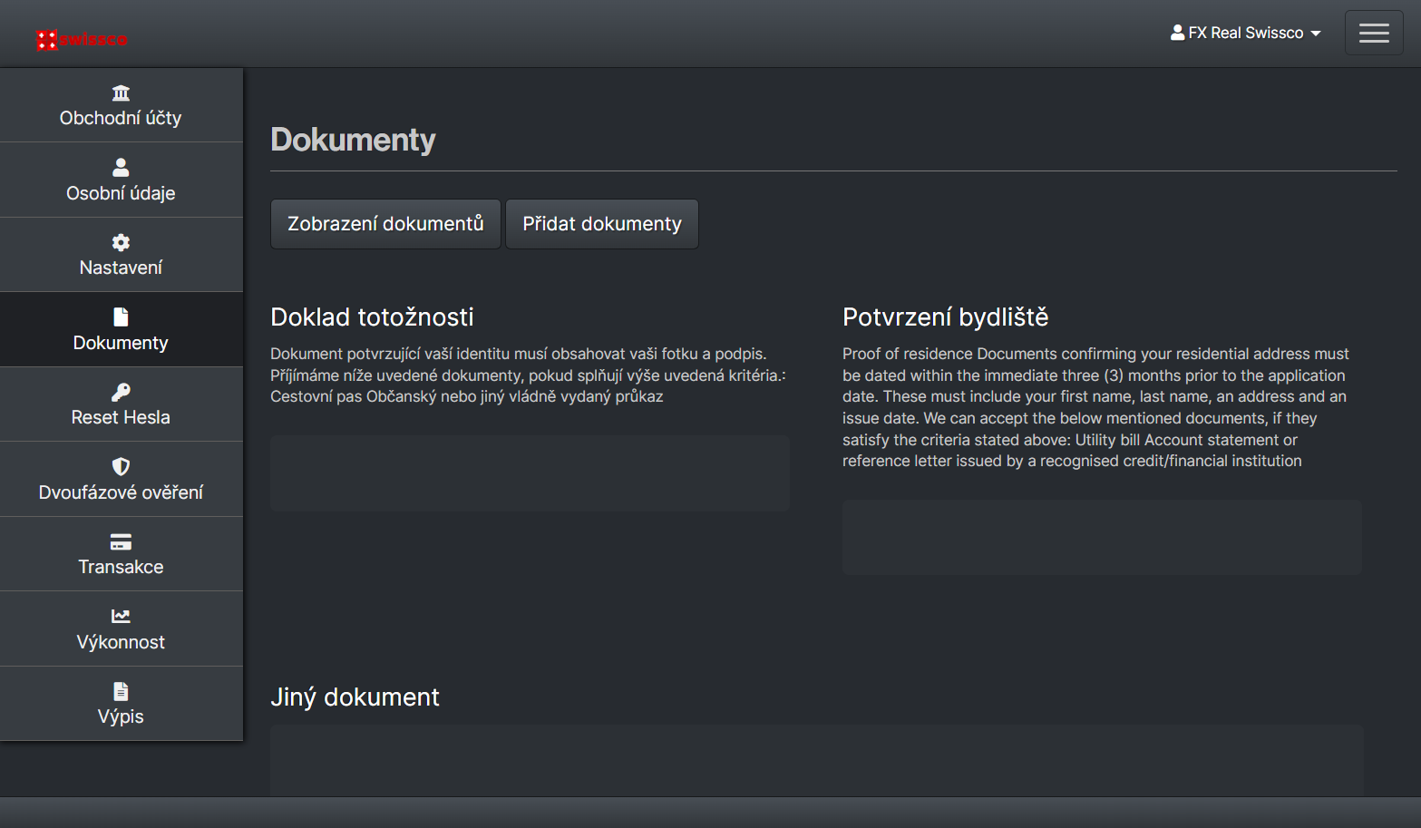Click the key icon for Reset Hesla
Image resolution: width=1421 pixels, height=828 pixels.
point(121,392)
